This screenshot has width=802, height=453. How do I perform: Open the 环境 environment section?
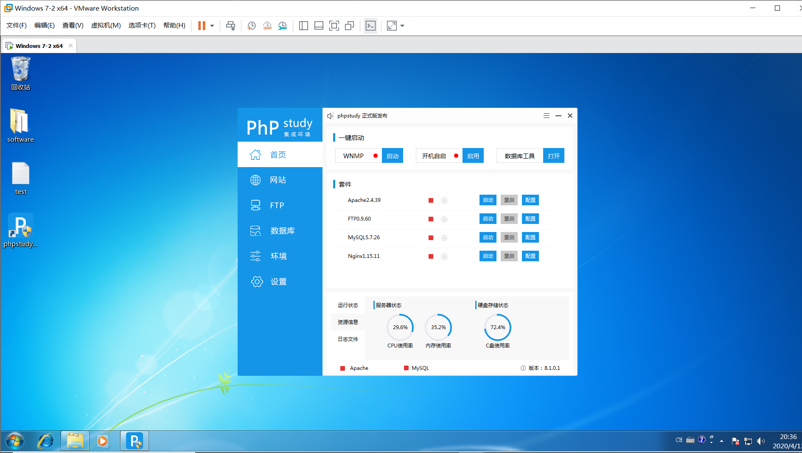(x=280, y=256)
